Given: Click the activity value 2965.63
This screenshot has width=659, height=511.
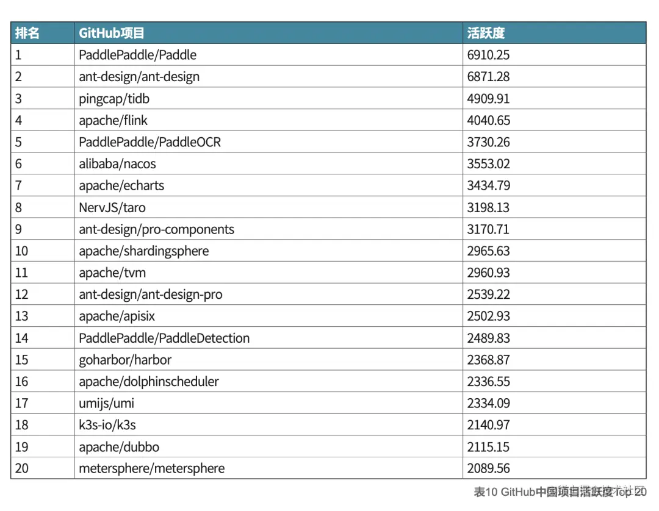Looking at the screenshot, I should 488,251.
